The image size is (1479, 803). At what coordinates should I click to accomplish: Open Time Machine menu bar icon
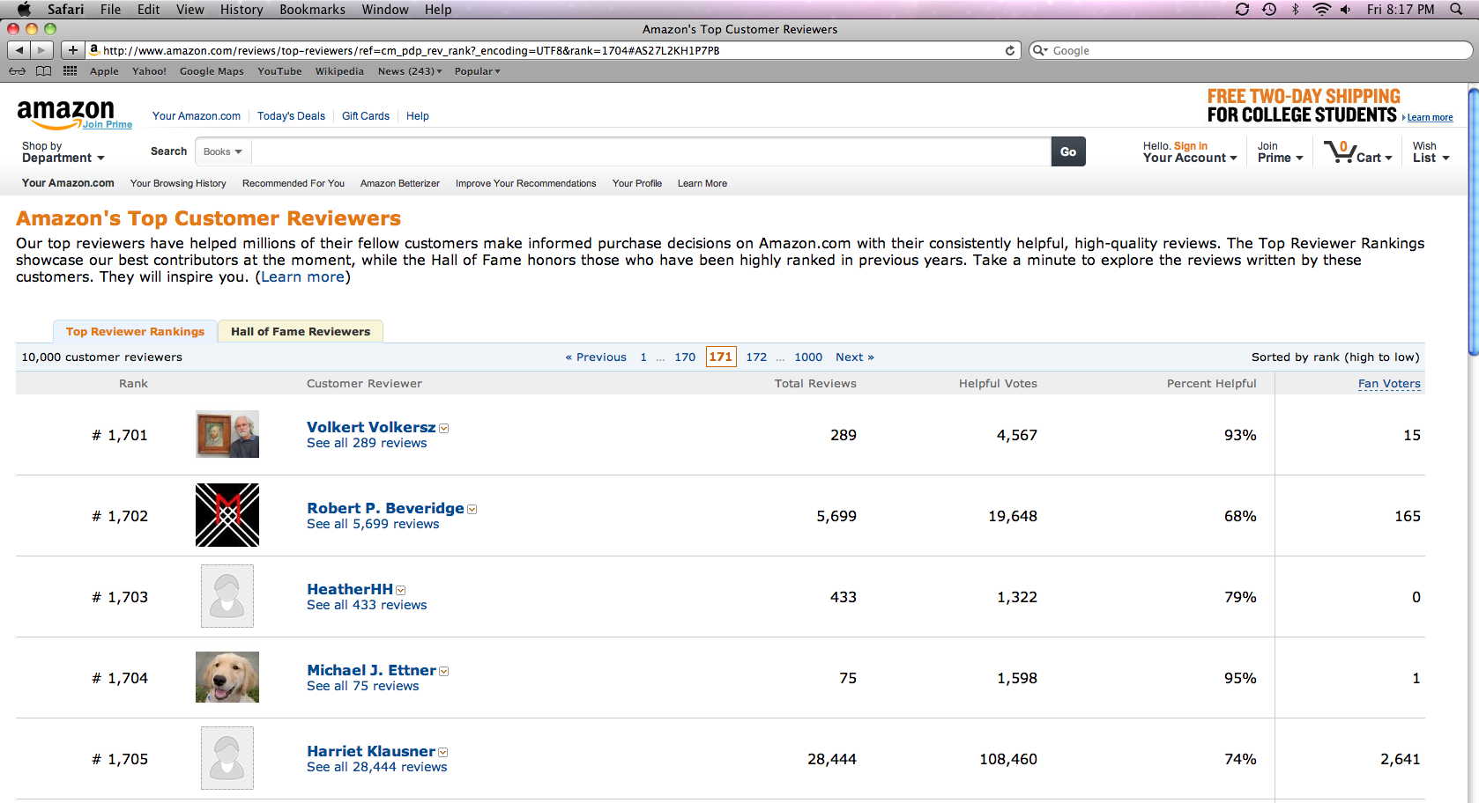(x=1269, y=9)
